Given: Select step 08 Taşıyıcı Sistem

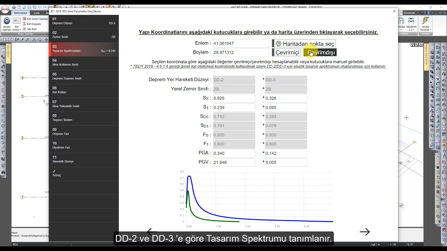Looking at the screenshot, I should point(84,118).
